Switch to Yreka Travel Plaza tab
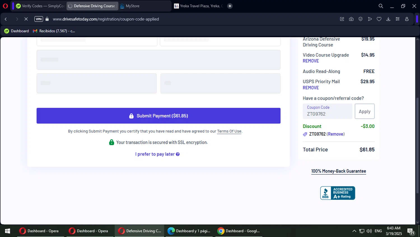 pyautogui.click(x=198, y=6)
